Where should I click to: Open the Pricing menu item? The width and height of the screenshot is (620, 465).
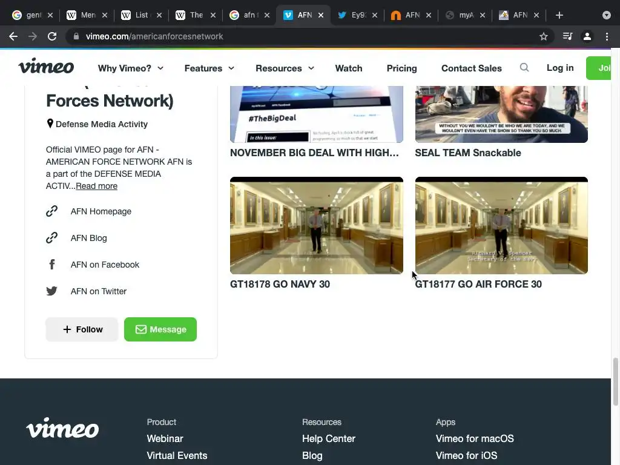coord(402,68)
